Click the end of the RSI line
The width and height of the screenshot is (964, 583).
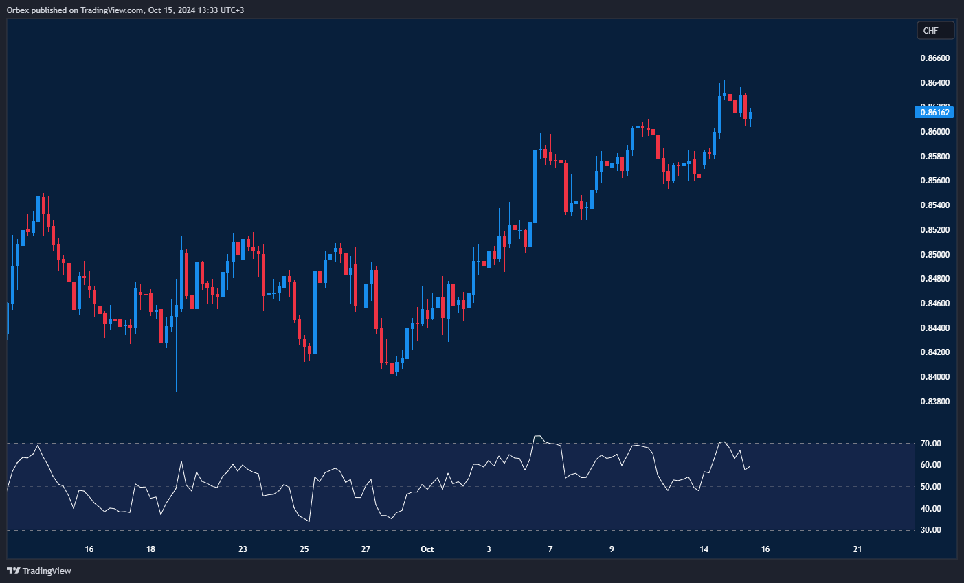pos(750,466)
